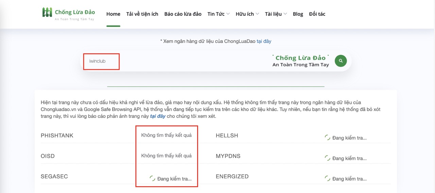Image resolution: width=435 pixels, height=193 pixels.
Task: Click the ENERGIZED loading spinner icon
Action: (x=328, y=178)
